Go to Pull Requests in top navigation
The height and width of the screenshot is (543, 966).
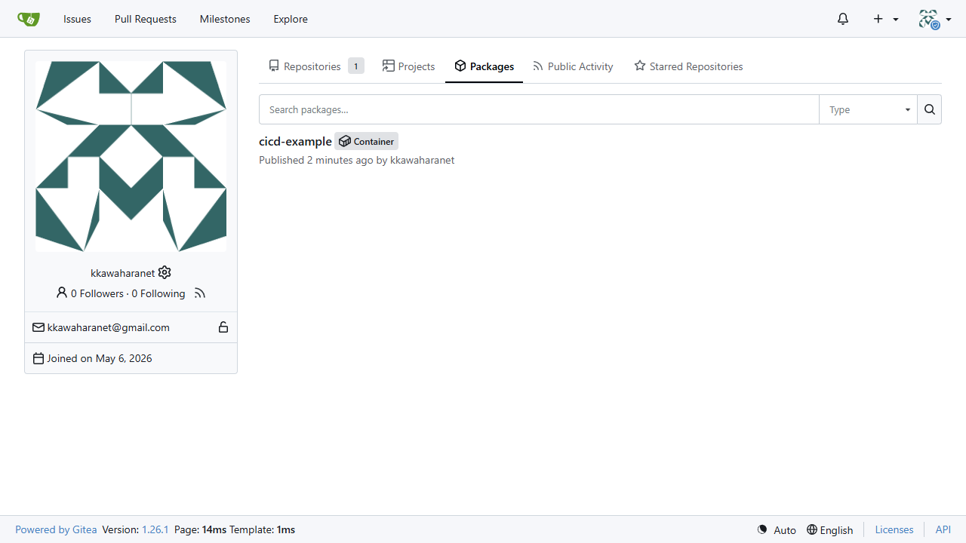pyautogui.click(x=146, y=19)
